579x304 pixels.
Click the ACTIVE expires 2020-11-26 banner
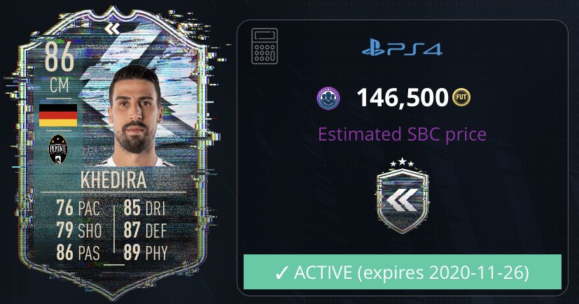[x=403, y=272]
